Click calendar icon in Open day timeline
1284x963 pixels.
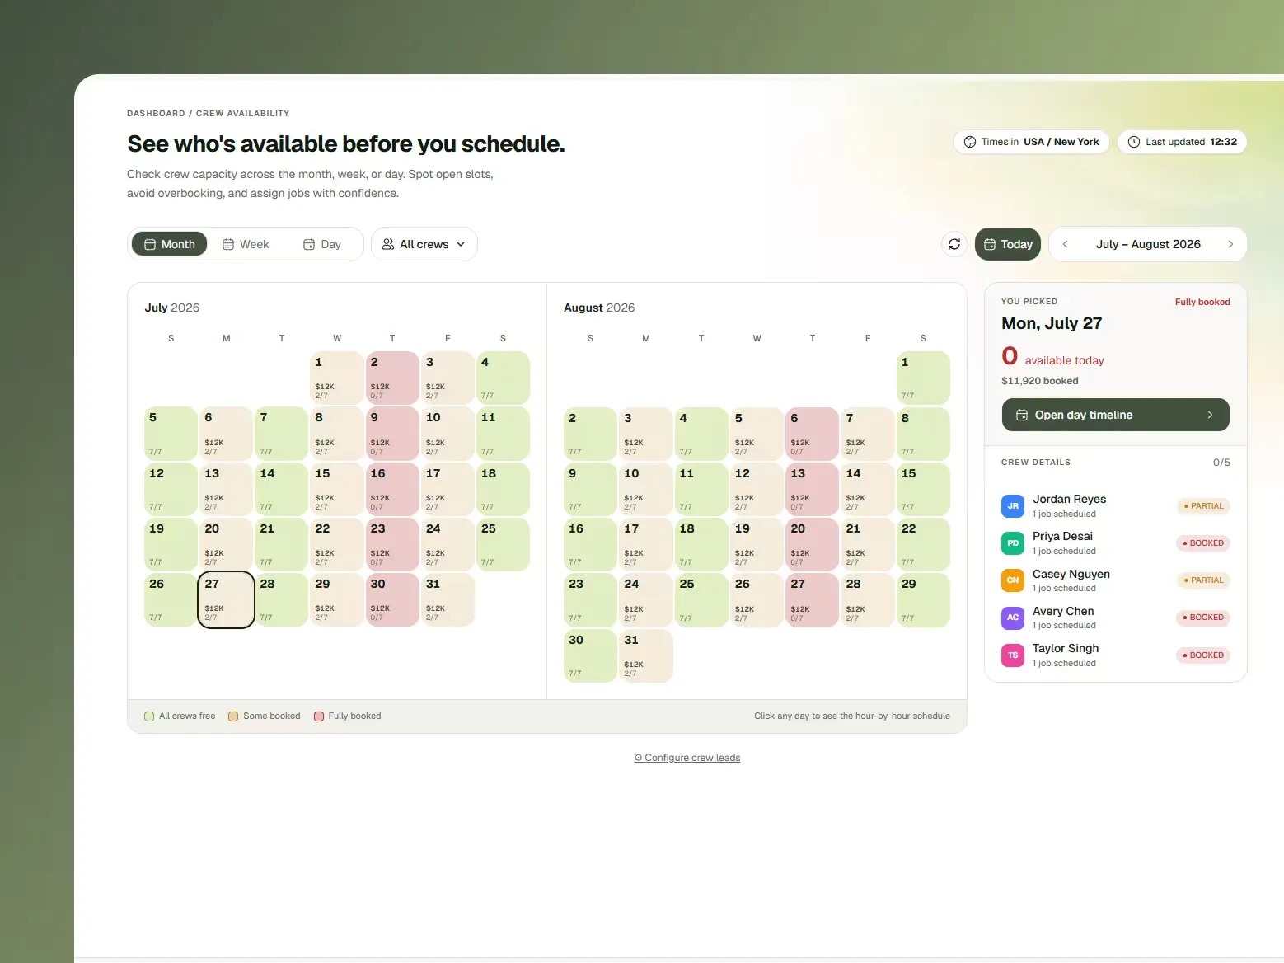[1022, 415]
